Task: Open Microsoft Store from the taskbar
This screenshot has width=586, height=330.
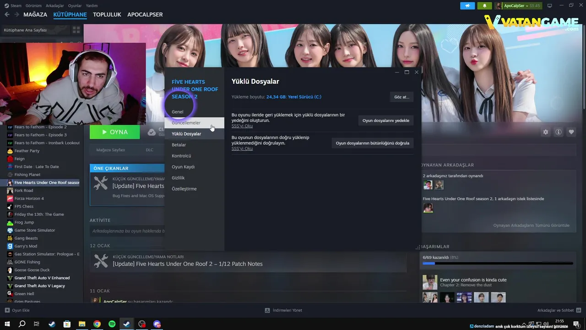Action: tap(67, 324)
